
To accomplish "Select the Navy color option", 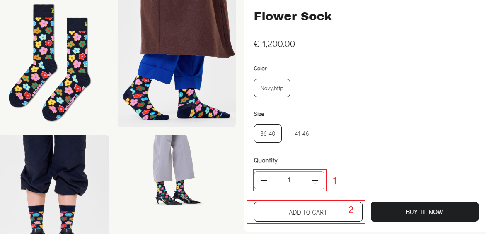I will pos(272,88).
